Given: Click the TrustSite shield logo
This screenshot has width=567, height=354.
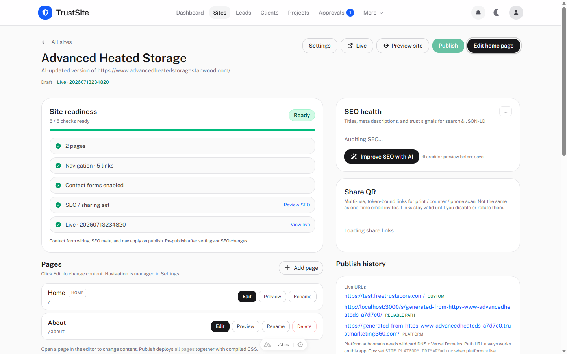Looking at the screenshot, I should pos(45,13).
